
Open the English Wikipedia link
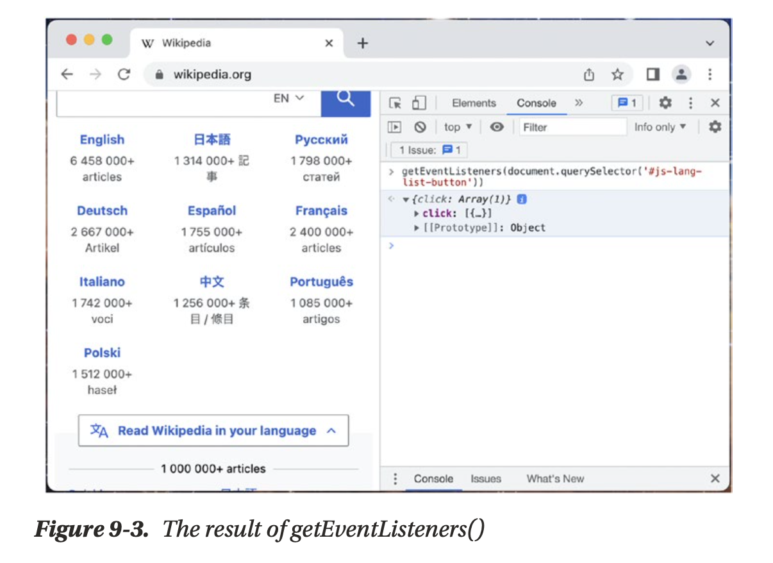102,140
